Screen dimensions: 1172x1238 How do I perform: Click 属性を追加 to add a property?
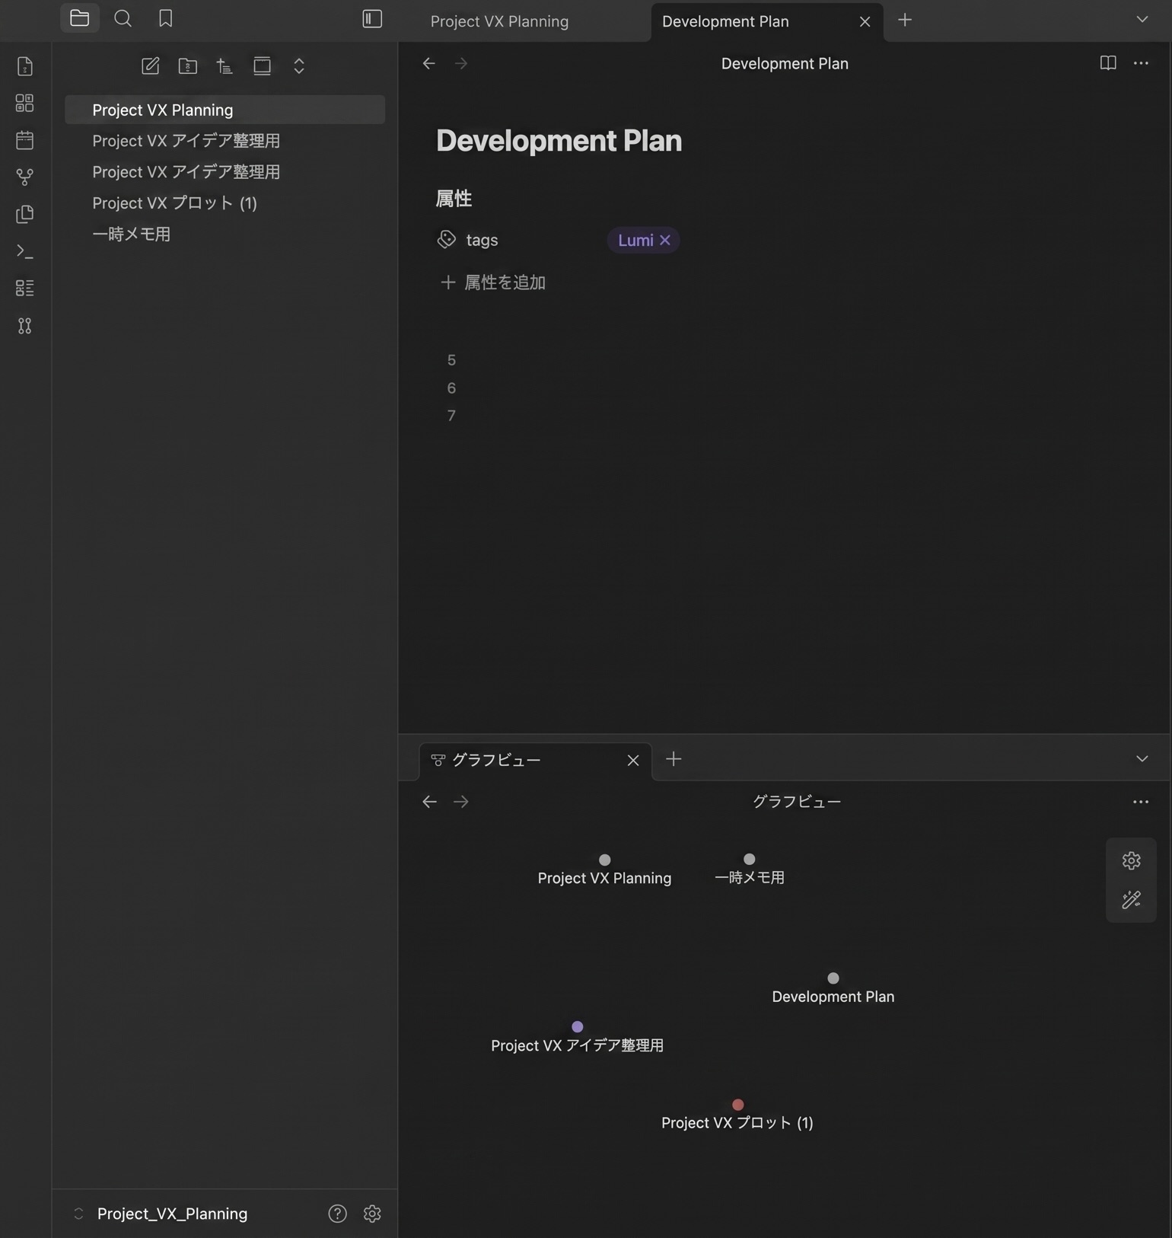tap(493, 282)
